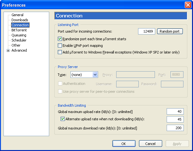The height and width of the screenshot is (151, 193).
Task: Go to BitTorrent settings page
Action: click(x=19, y=30)
